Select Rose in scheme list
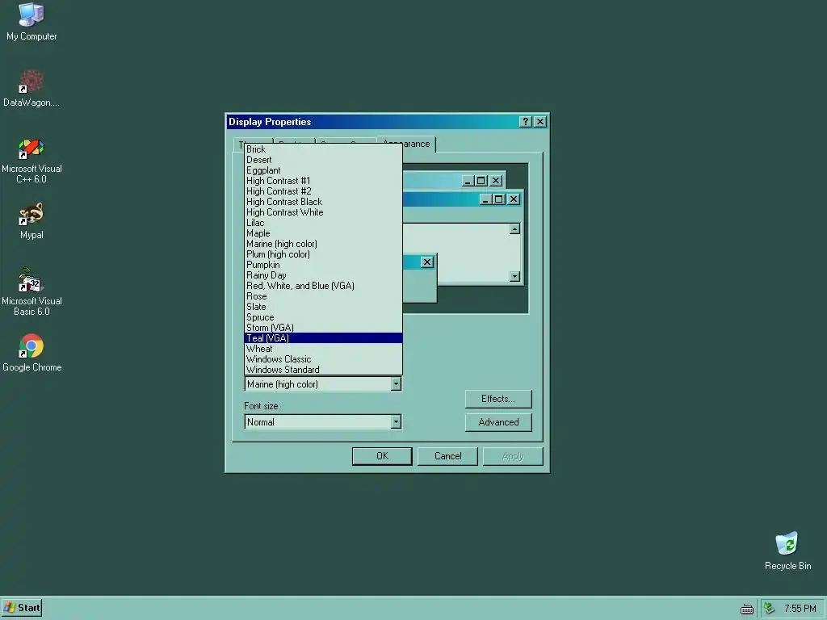Viewport: 827px width, 620px height. click(323, 296)
